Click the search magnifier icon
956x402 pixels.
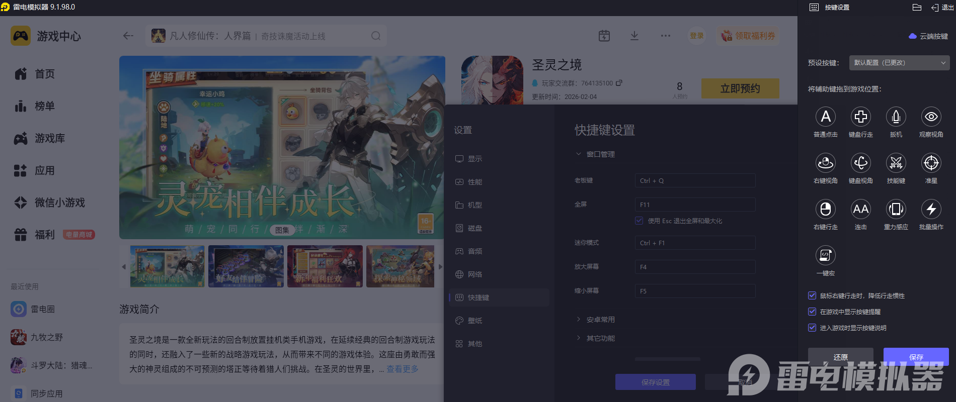(x=376, y=36)
